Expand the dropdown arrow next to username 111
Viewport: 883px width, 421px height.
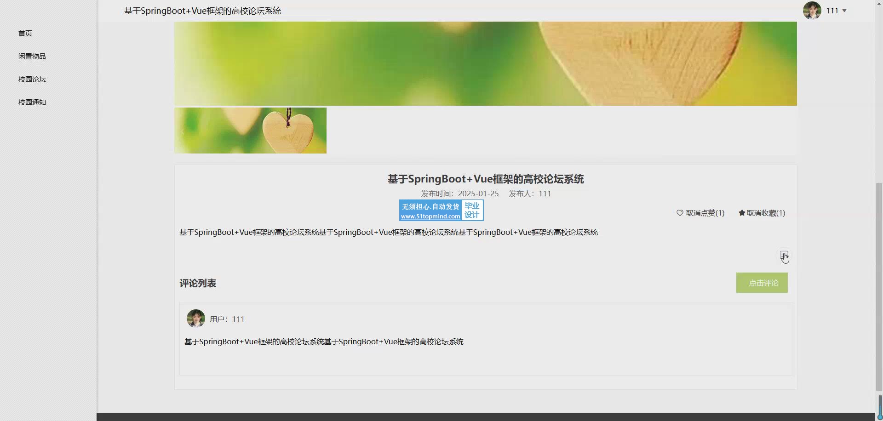click(844, 11)
